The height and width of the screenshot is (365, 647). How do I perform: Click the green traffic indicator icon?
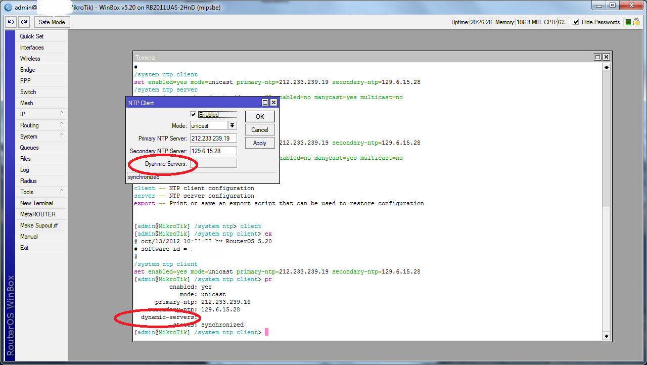pos(628,22)
